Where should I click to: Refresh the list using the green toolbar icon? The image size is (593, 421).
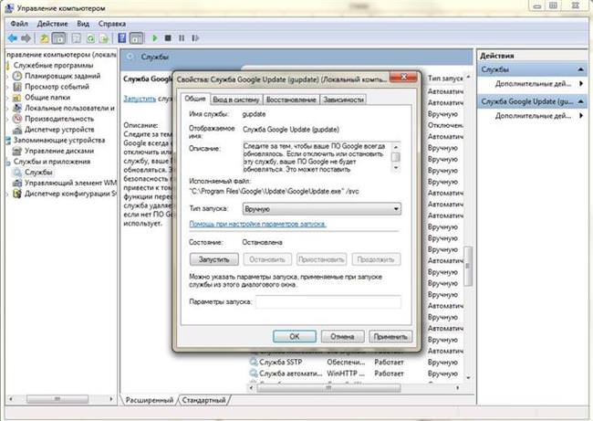(90, 37)
